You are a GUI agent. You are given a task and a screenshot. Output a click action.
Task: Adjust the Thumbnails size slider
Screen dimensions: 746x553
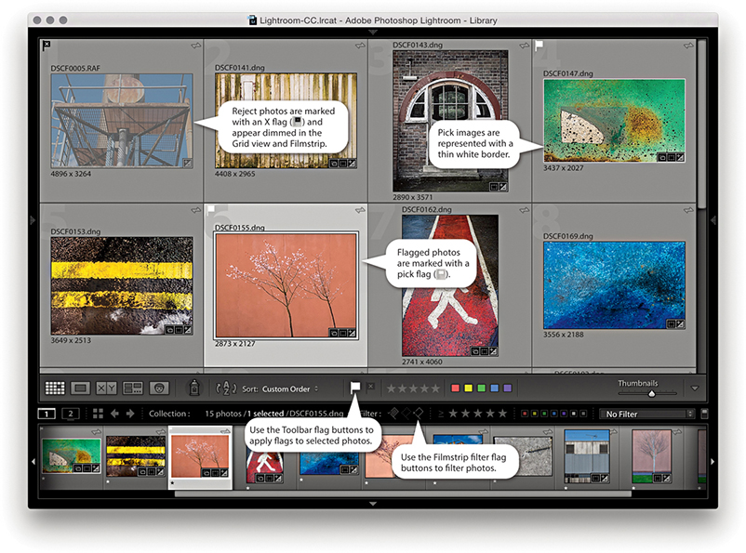pyautogui.click(x=650, y=393)
